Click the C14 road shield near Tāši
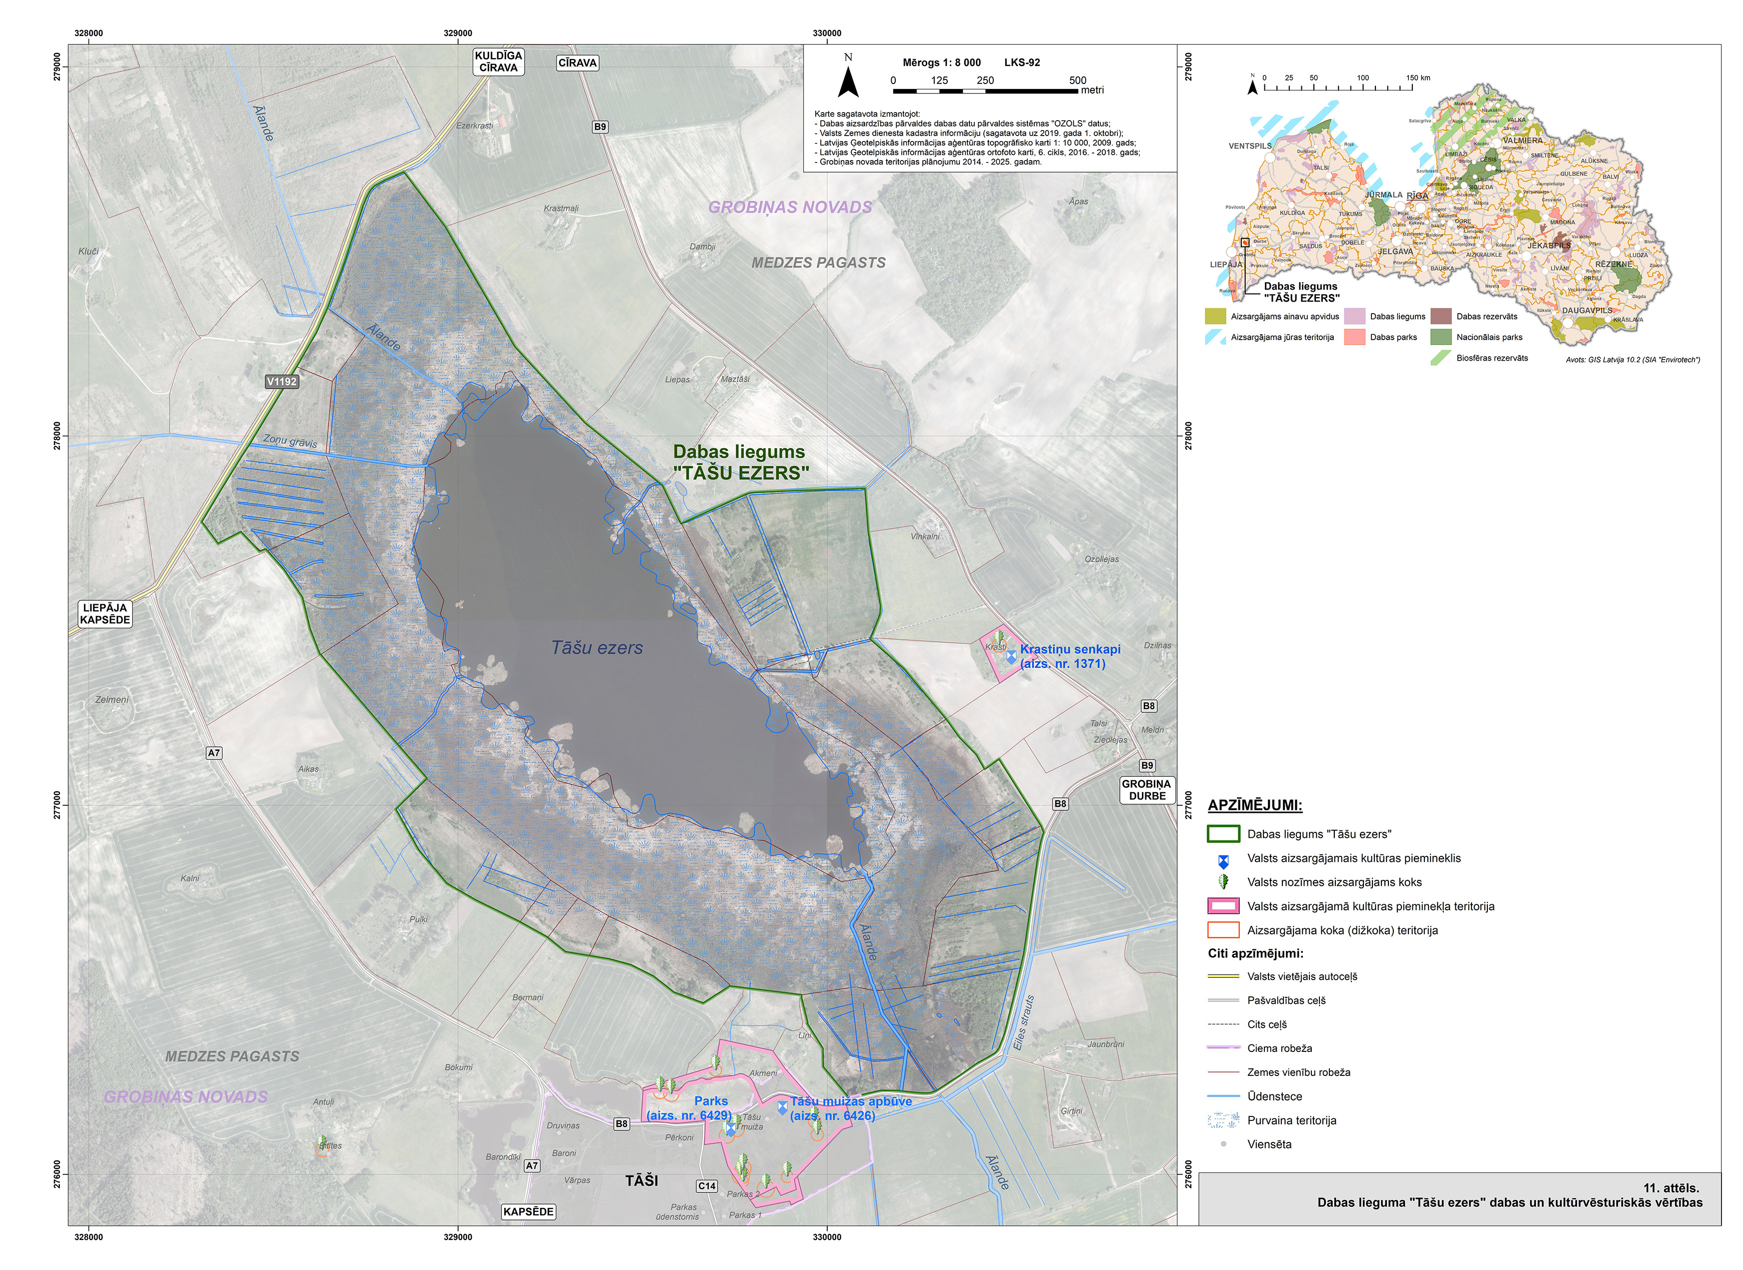The image size is (1743, 1270). click(x=707, y=1186)
